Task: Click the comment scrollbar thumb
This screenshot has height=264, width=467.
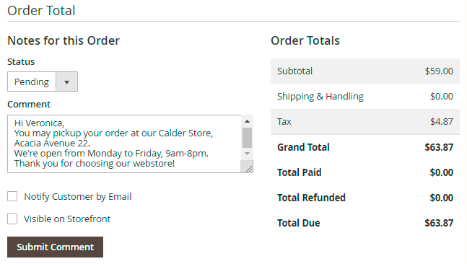Action: coord(247,138)
